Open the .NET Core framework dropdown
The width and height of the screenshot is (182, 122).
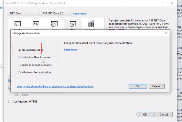[24, 14]
